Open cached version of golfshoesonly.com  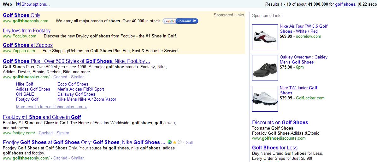[x=60, y=158]
